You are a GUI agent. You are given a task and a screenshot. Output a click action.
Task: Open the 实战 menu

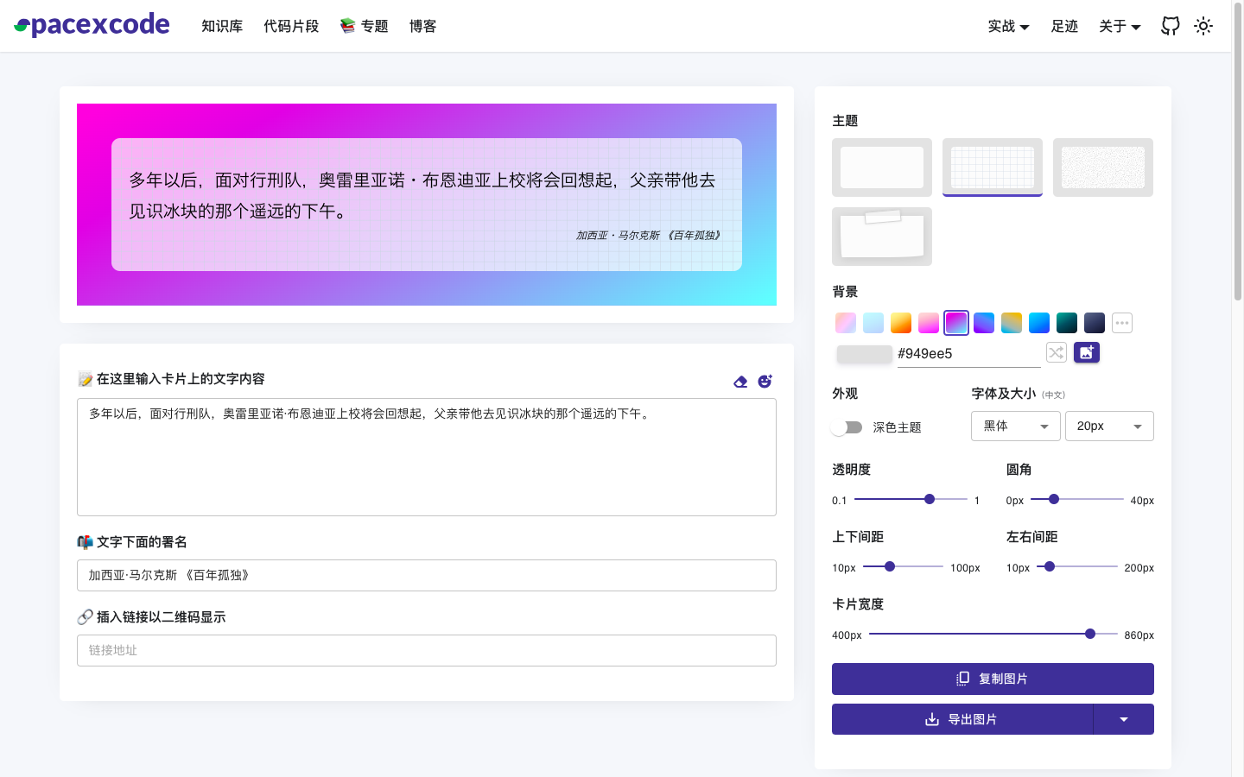1007,26
